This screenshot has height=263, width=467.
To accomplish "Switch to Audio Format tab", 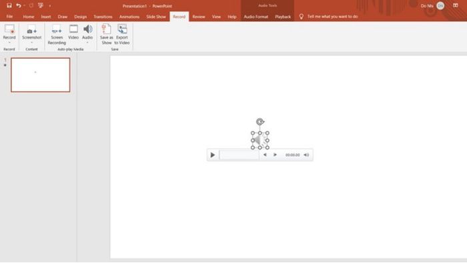I will click(x=256, y=17).
